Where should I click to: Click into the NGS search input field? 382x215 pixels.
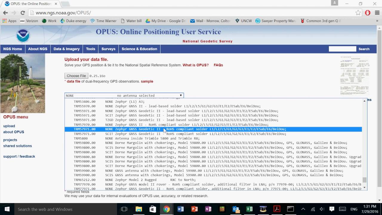[342, 49]
